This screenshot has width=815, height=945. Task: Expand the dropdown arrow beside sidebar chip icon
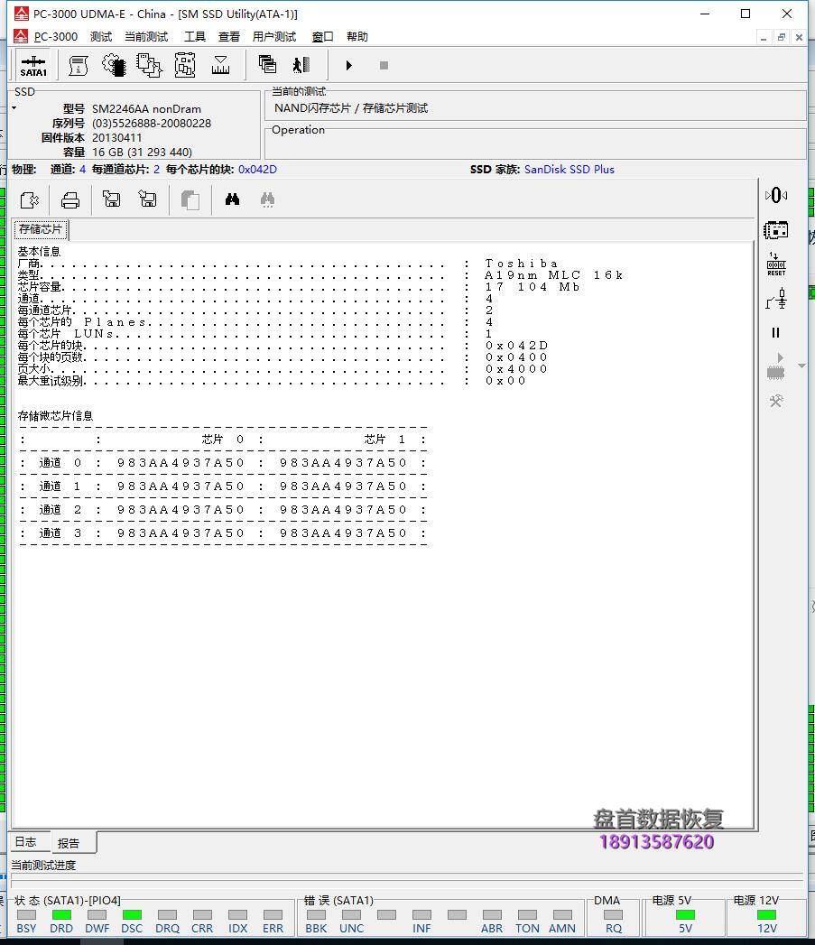[801, 366]
